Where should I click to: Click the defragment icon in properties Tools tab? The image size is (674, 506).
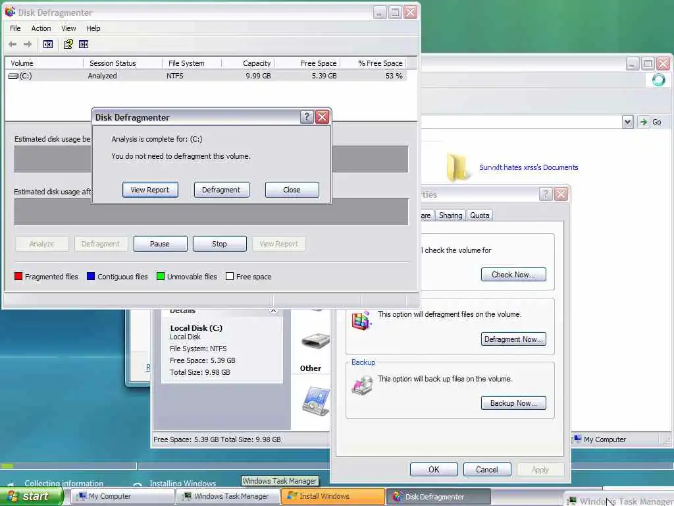pos(361,320)
